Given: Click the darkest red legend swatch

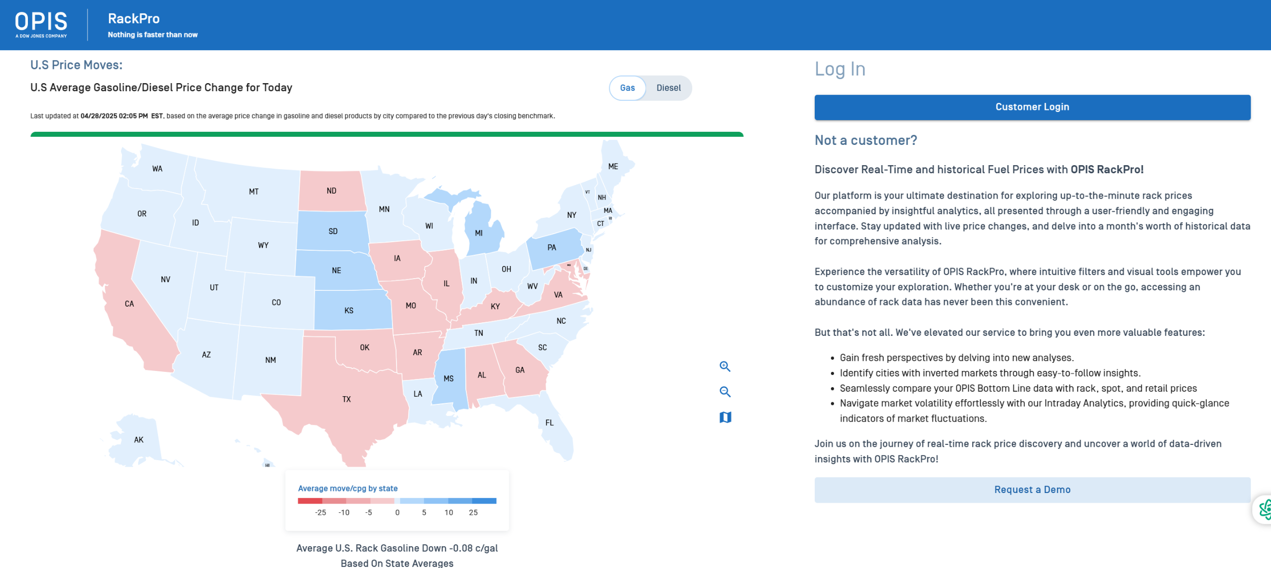Looking at the screenshot, I should click(310, 501).
